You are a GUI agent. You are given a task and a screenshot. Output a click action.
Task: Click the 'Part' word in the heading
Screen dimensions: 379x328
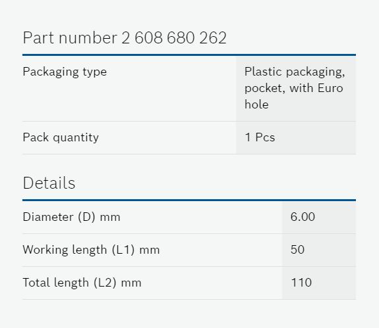pyautogui.click(x=38, y=38)
